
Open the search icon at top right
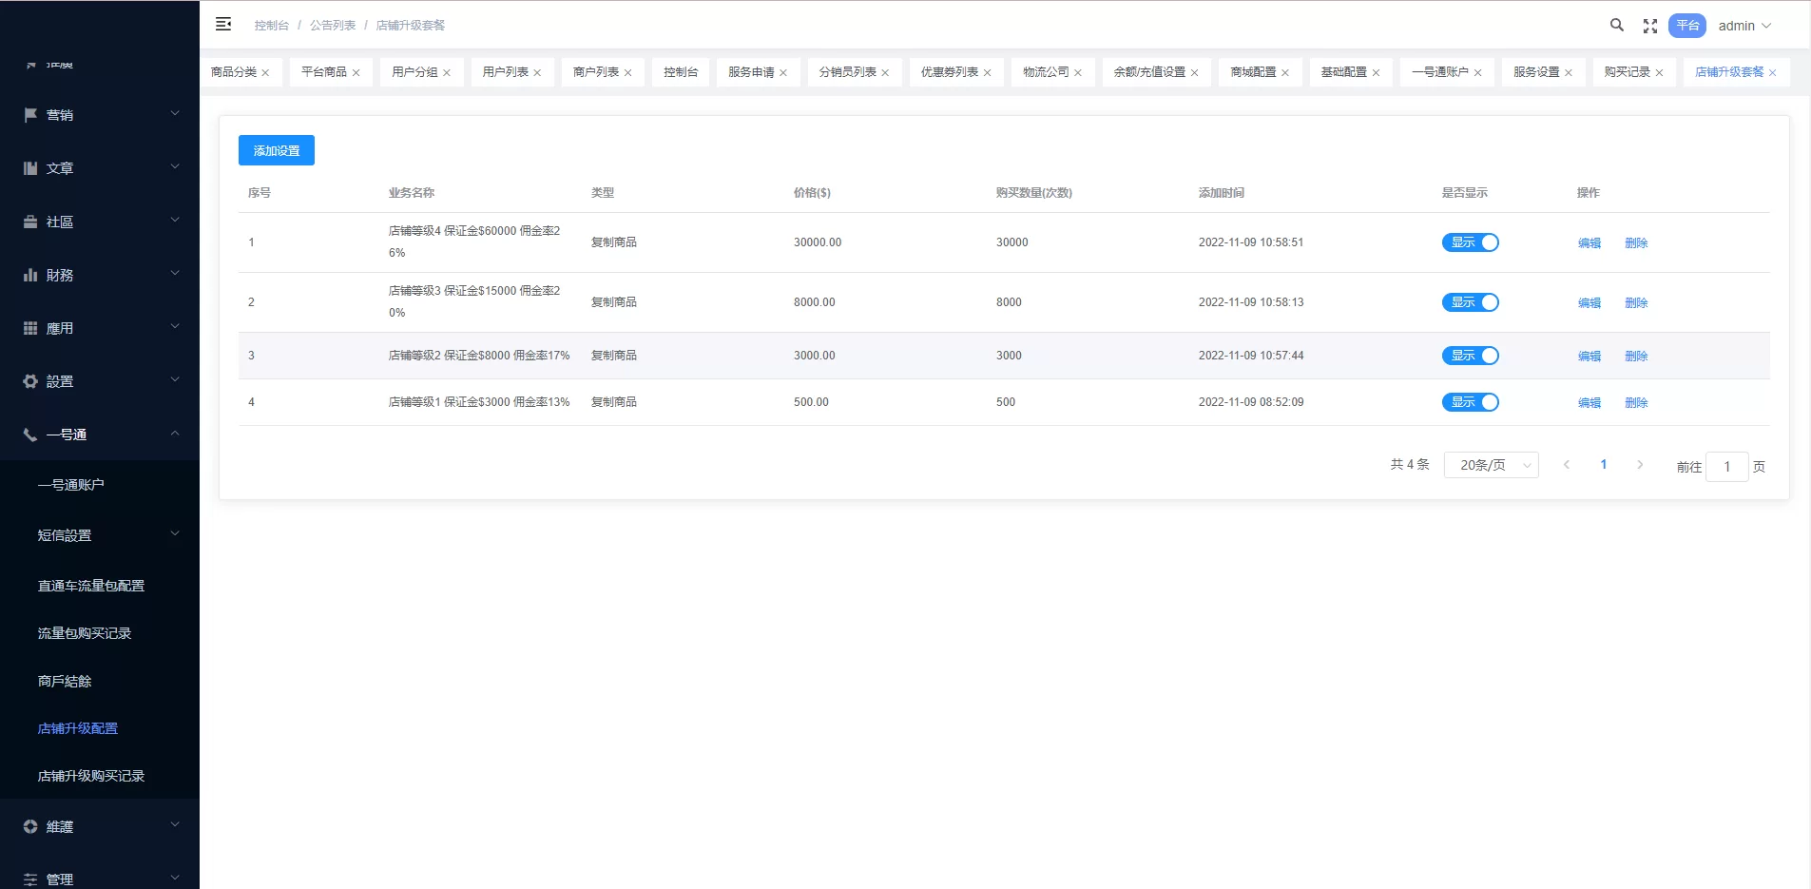click(x=1617, y=26)
